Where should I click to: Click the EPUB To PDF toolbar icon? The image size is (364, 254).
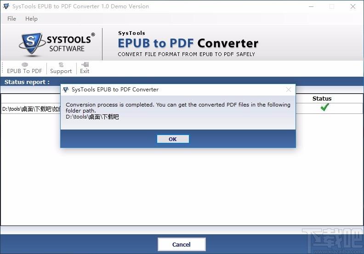(x=24, y=68)
